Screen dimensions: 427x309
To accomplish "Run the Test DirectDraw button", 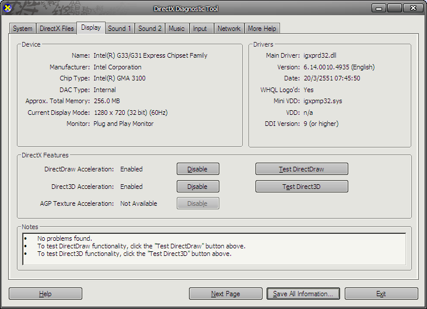I will [302, 169].
